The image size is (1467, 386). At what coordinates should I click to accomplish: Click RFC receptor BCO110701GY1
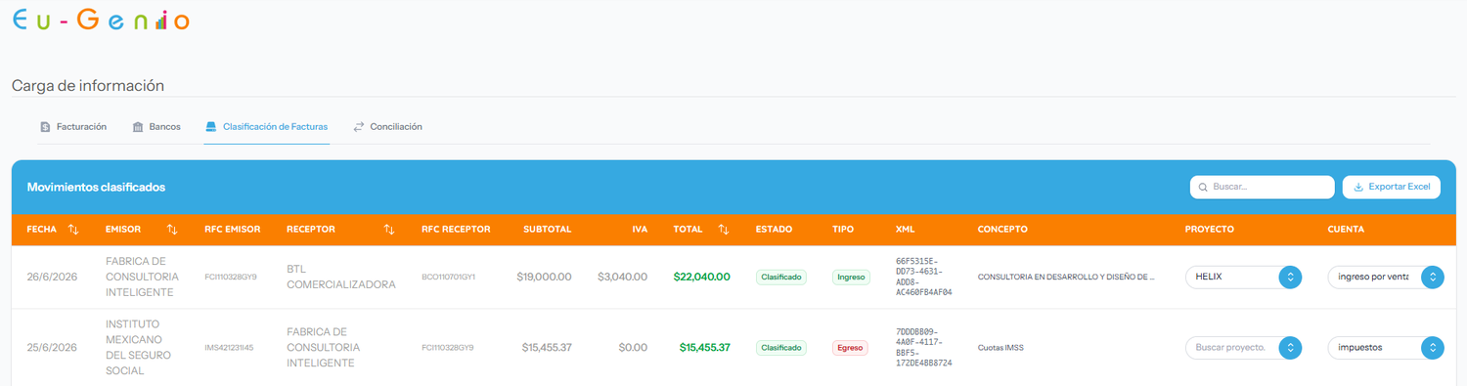[448, 278]
